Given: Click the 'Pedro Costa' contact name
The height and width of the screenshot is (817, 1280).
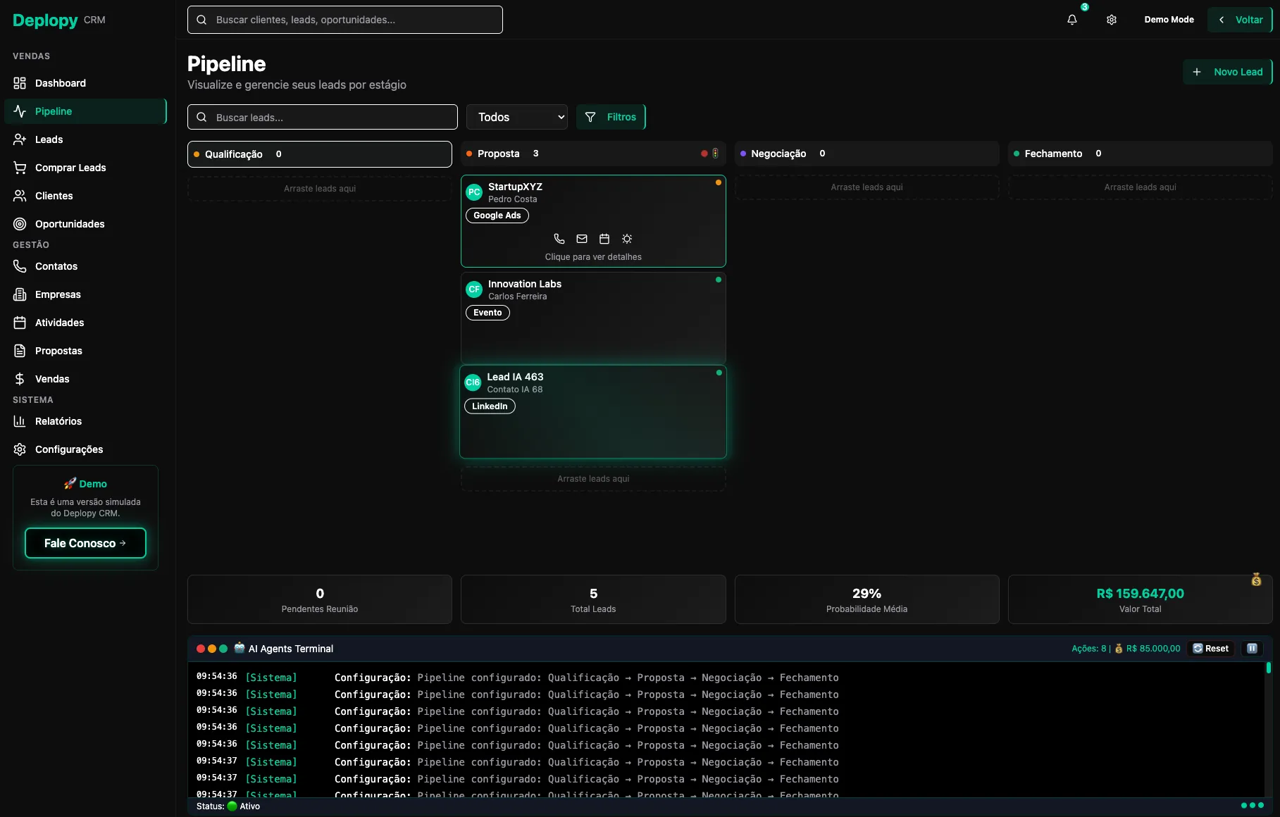Looking at the screenshot, I should pos(513,199).
